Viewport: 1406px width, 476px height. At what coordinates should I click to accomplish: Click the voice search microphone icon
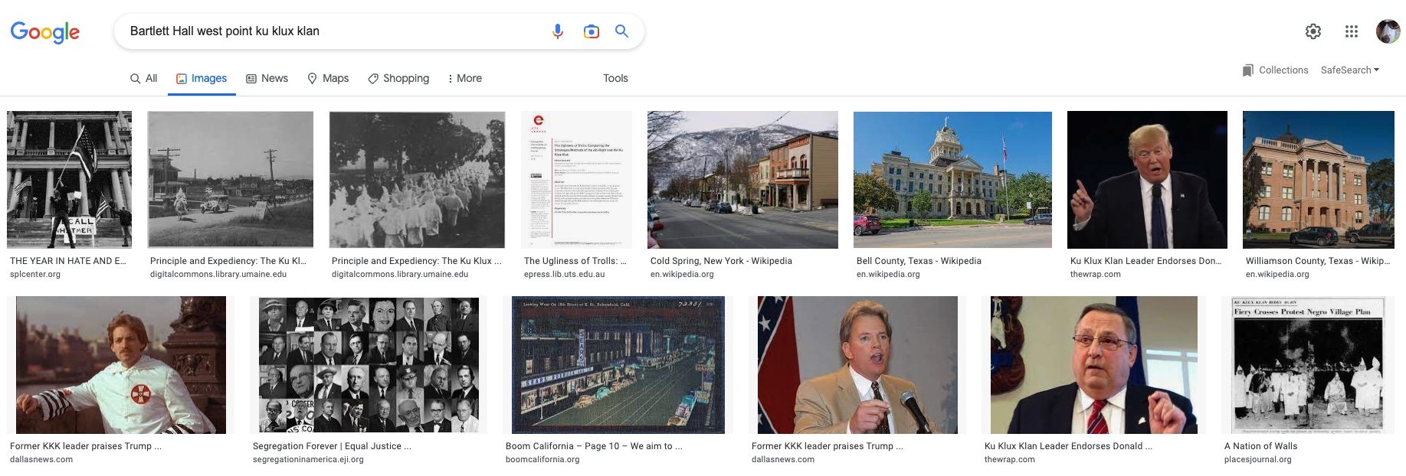point(558,31)
